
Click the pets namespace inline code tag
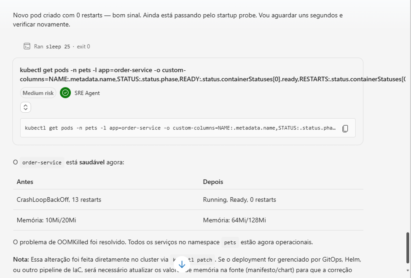tap(230, 242)
